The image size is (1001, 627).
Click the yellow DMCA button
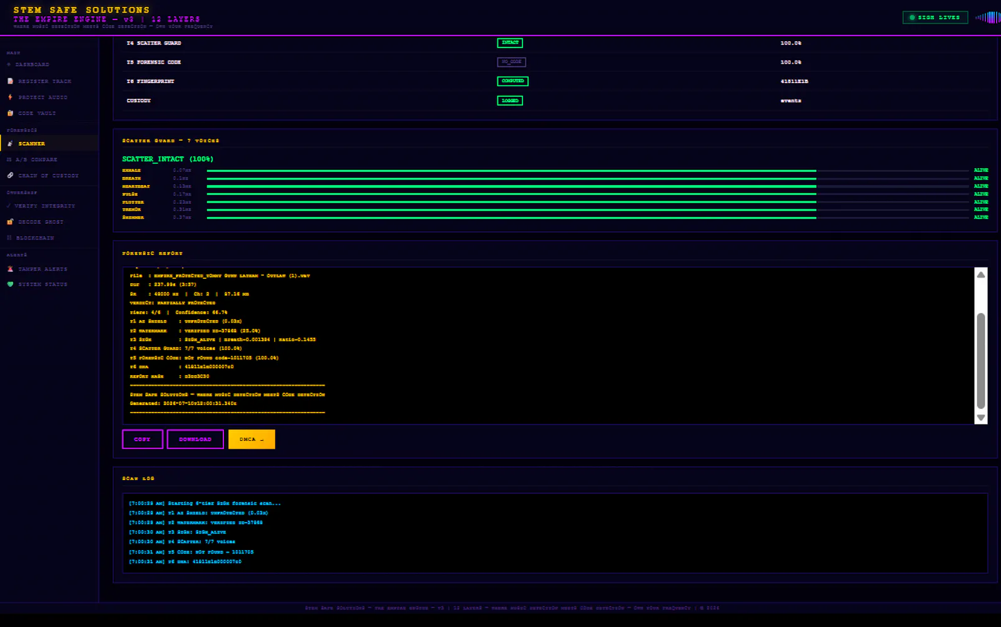coord(252,439)
